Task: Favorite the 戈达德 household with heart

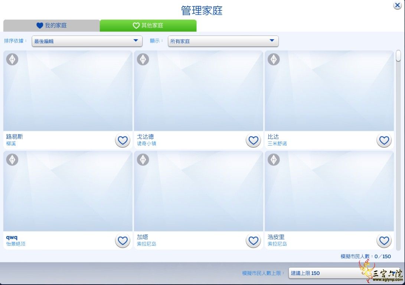Action: (x=253, y=140)
